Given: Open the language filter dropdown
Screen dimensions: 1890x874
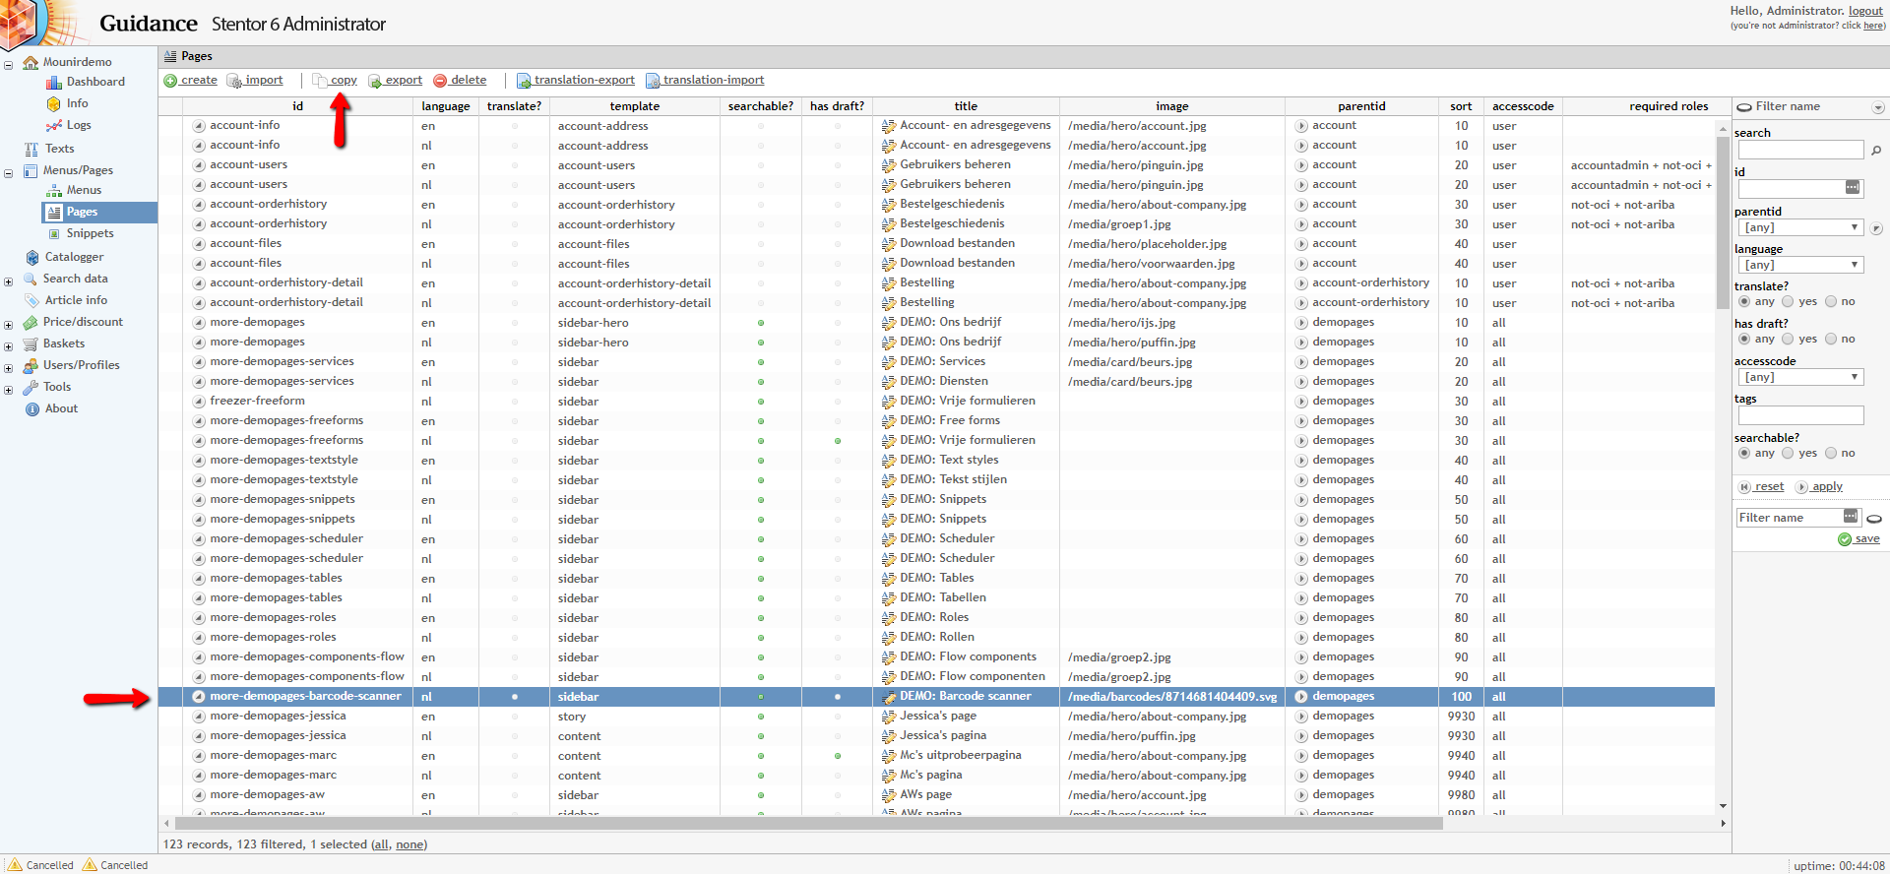Looking at the screenshot, I should point(1800,265).
